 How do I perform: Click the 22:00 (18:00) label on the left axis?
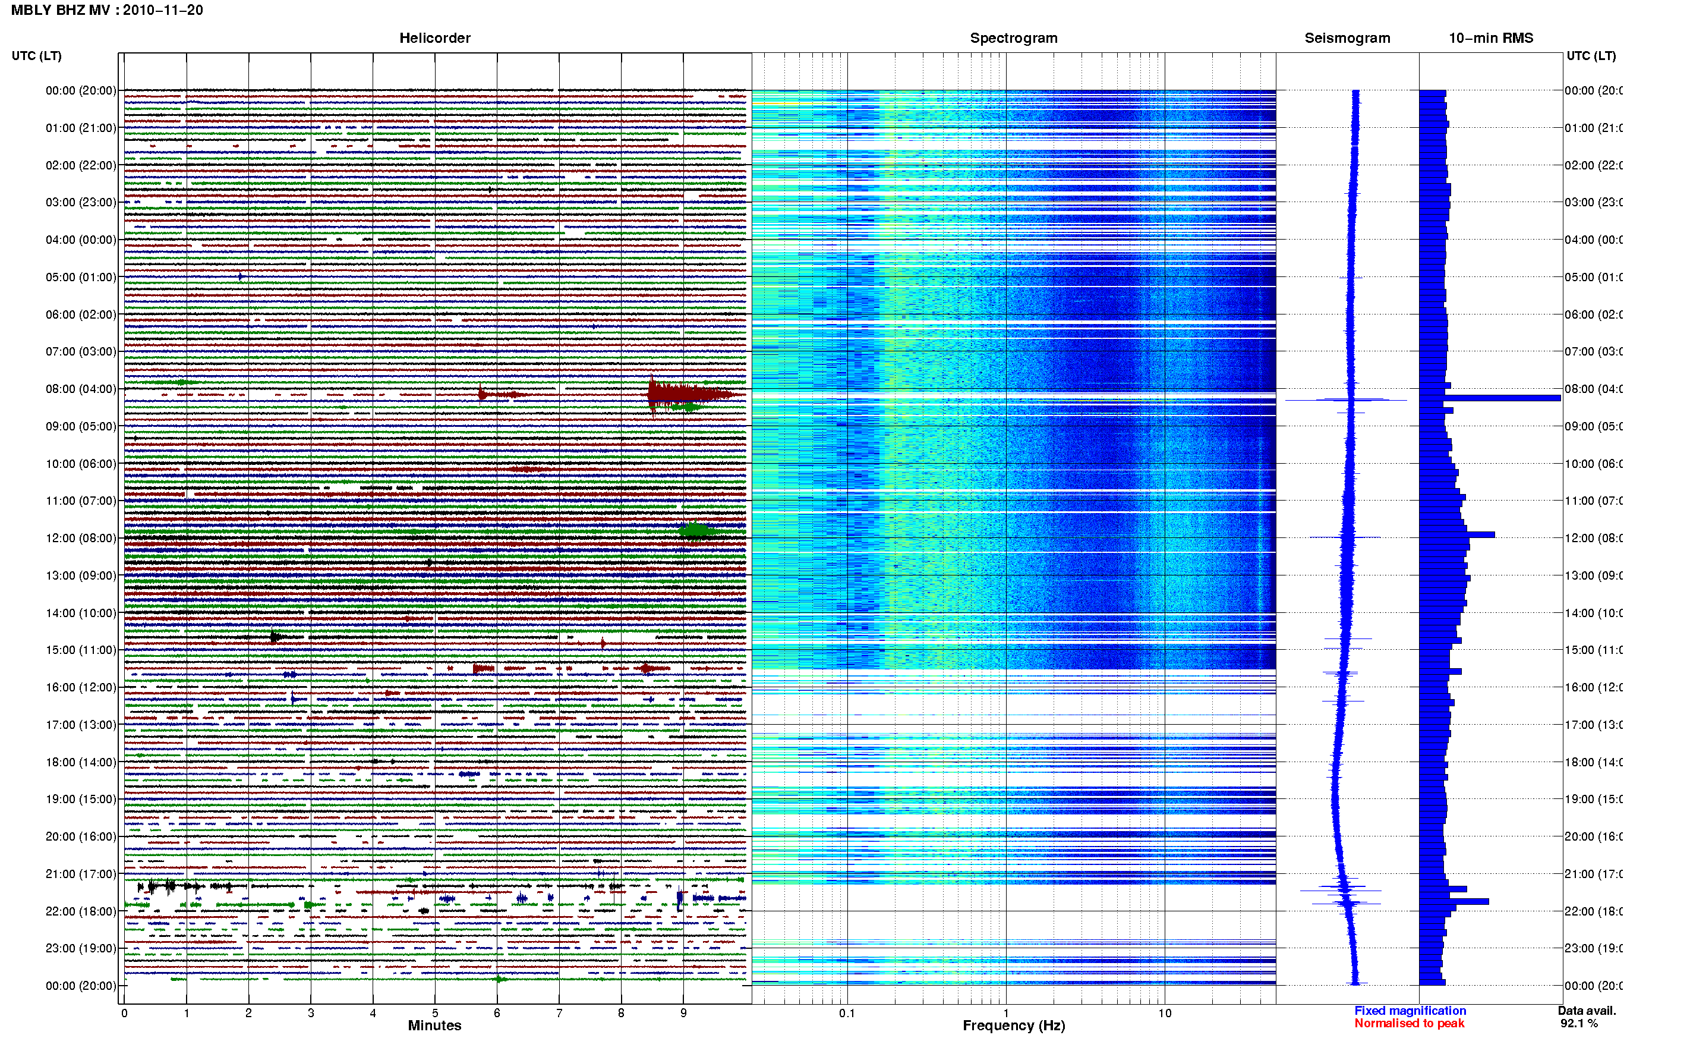coord(81,911)
